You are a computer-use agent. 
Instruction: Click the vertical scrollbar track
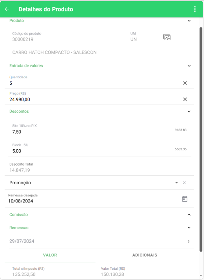(201, 139)
